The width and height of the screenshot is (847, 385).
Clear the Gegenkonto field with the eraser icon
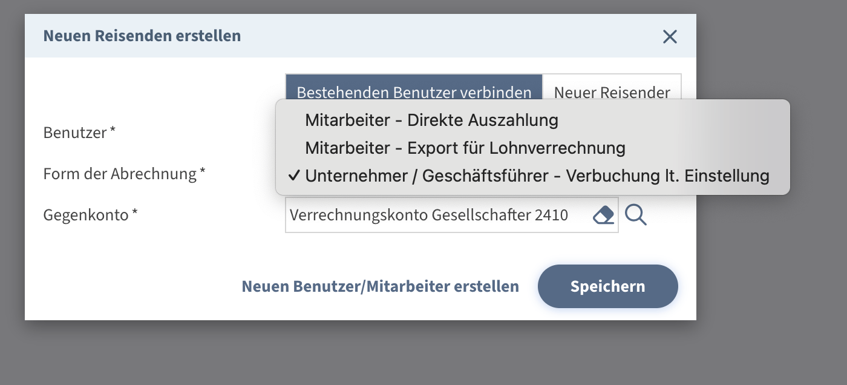point(603,215)
